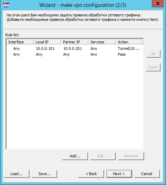
Task: Proceed with the Next > button
Action: [x=119, y=174]
